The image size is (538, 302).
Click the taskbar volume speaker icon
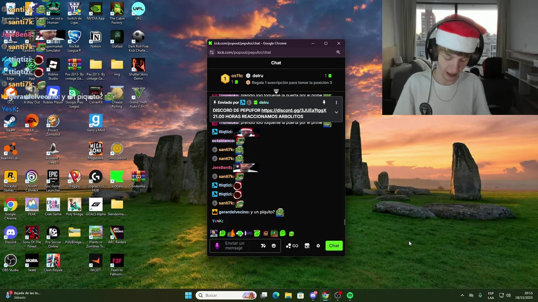(x=509, y=295)
